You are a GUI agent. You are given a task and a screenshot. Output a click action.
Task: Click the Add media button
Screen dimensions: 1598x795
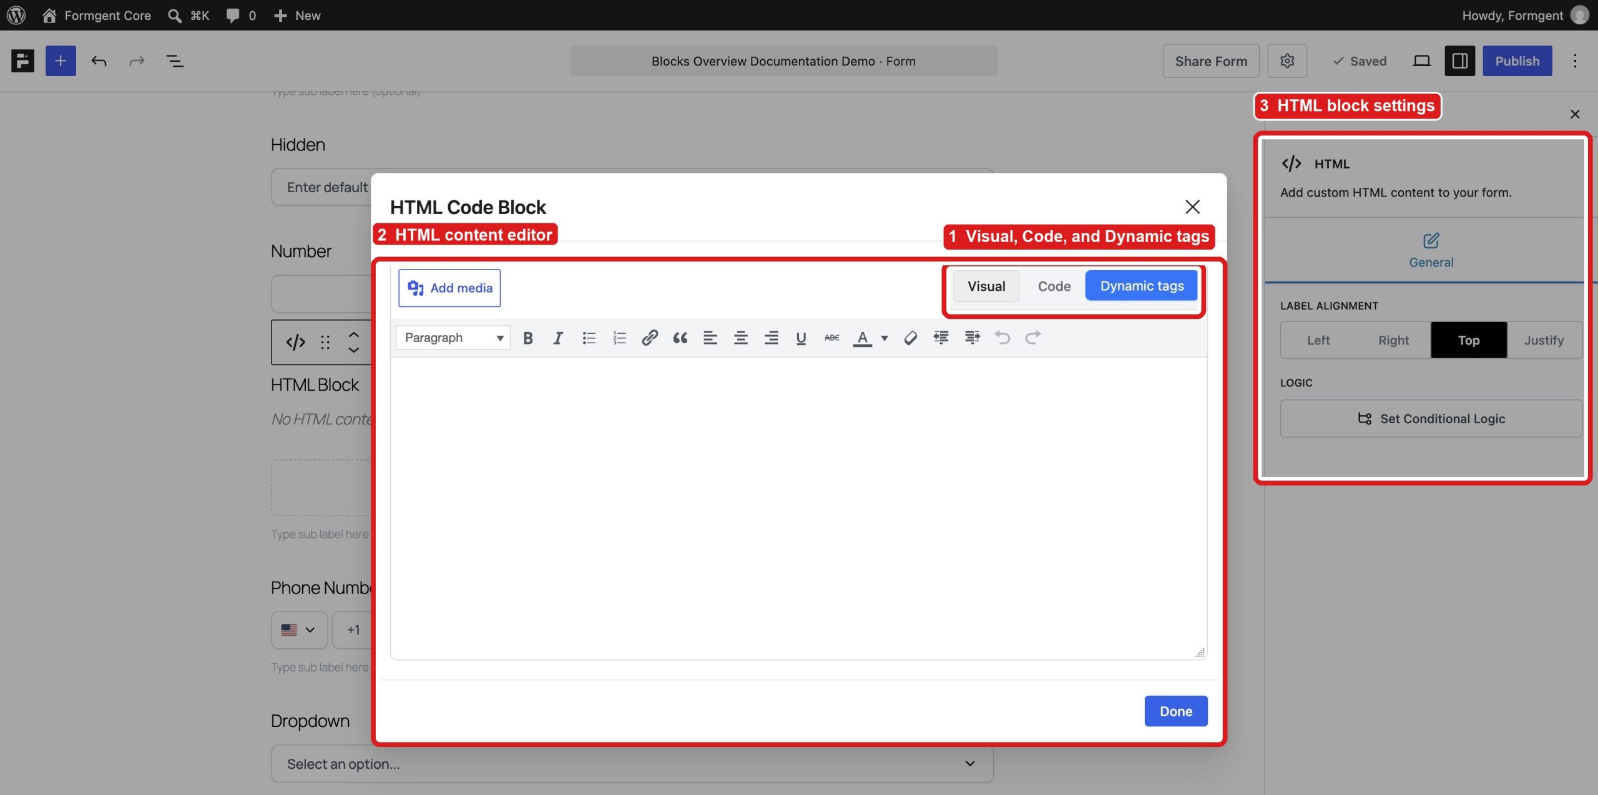[x=449, y=288]
